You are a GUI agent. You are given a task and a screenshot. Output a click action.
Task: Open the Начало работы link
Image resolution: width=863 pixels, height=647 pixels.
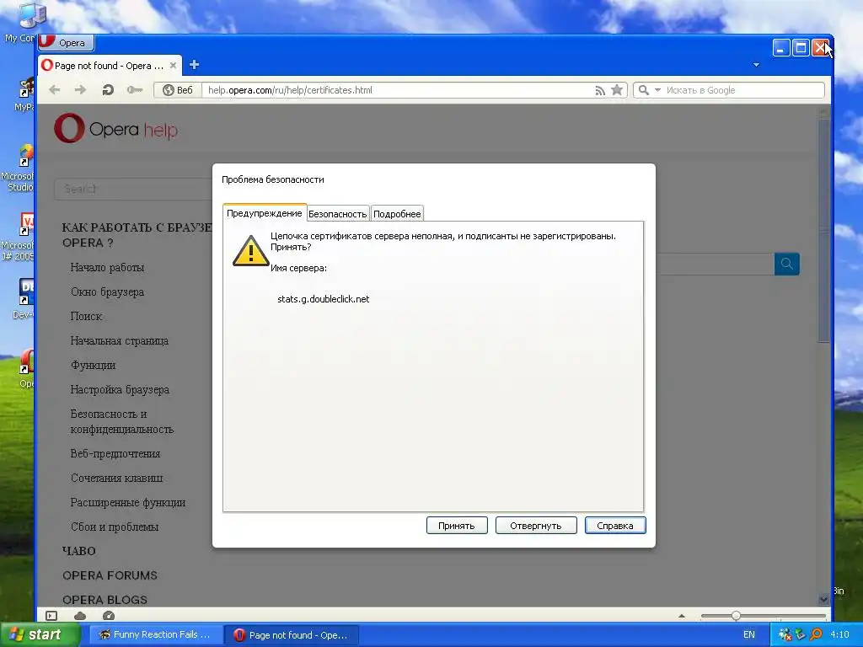click(x=107, y=267)
